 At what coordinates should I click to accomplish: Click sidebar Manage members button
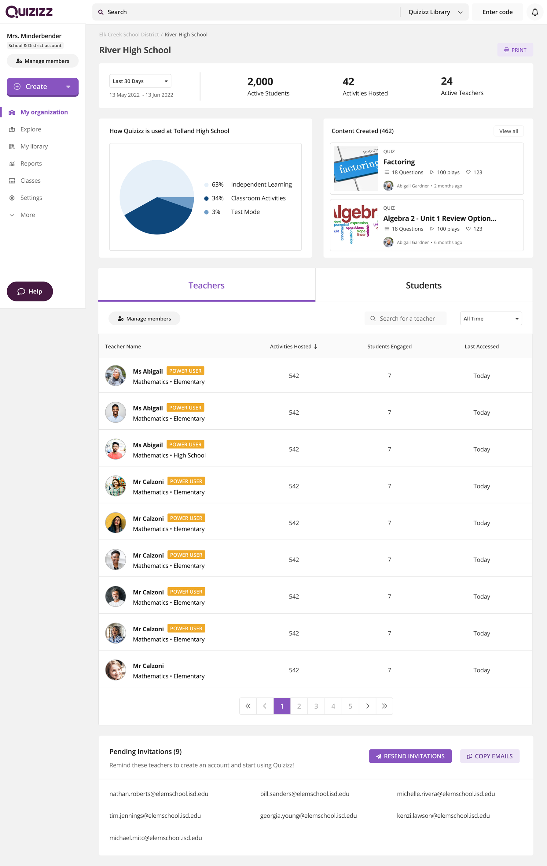point(43,61)
